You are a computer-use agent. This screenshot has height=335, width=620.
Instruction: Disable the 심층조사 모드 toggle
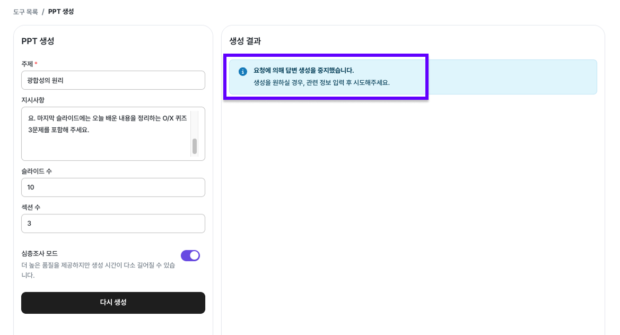(191, 255)
